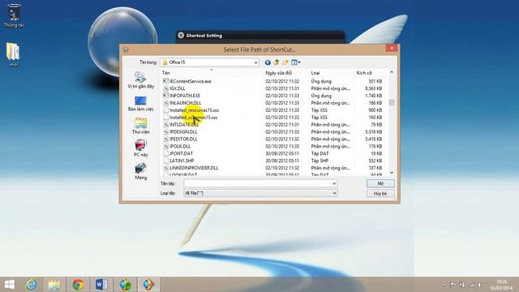Select 'PC này' shortcut in sidebar
519x292 pixels.
140,148
